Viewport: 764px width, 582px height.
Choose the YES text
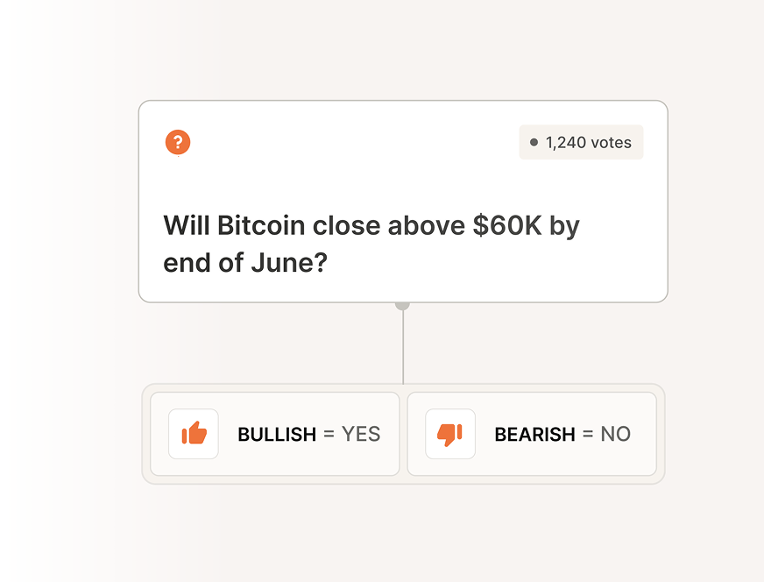point(361,435)
